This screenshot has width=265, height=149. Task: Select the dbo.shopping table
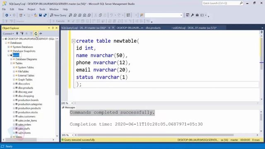26,96
